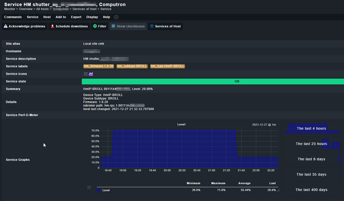Open the Host menu

pos(47,17)
